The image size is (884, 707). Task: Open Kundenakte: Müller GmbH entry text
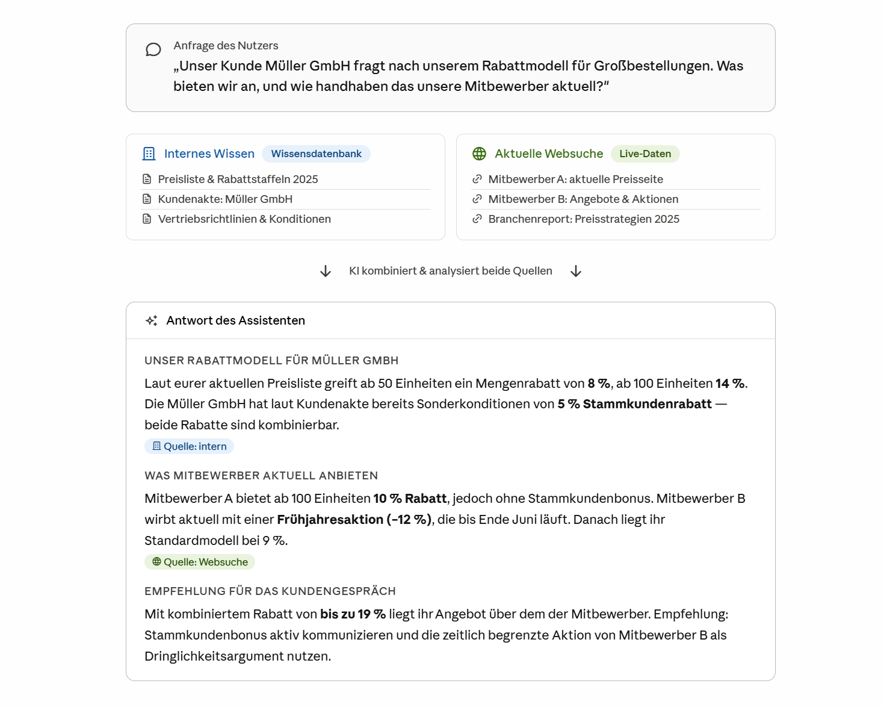(x=225, y=199)
